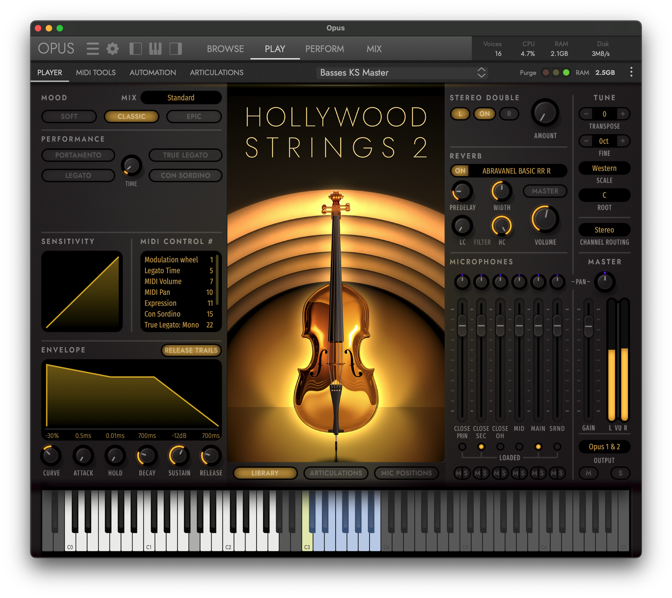Click the reverb Predelay knob

tap(462, 191)
